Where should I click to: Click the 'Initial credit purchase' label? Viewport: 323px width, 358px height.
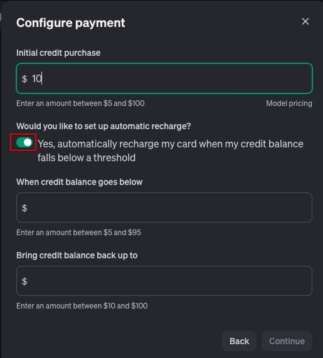tap(58, 53)
